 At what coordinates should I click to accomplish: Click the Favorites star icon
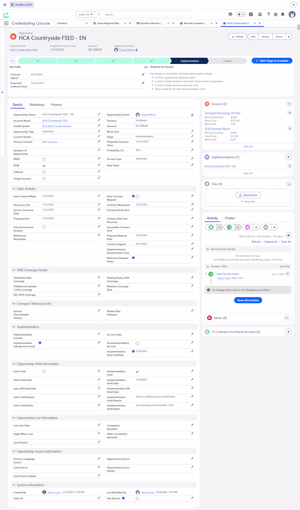click(239, 14)
